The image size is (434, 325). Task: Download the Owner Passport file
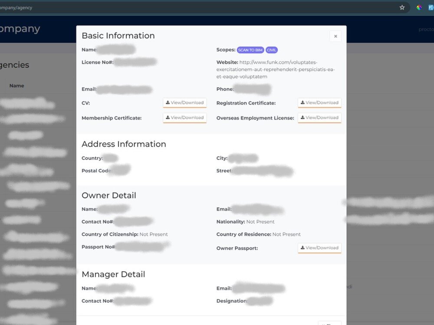(x=319, y=247)
